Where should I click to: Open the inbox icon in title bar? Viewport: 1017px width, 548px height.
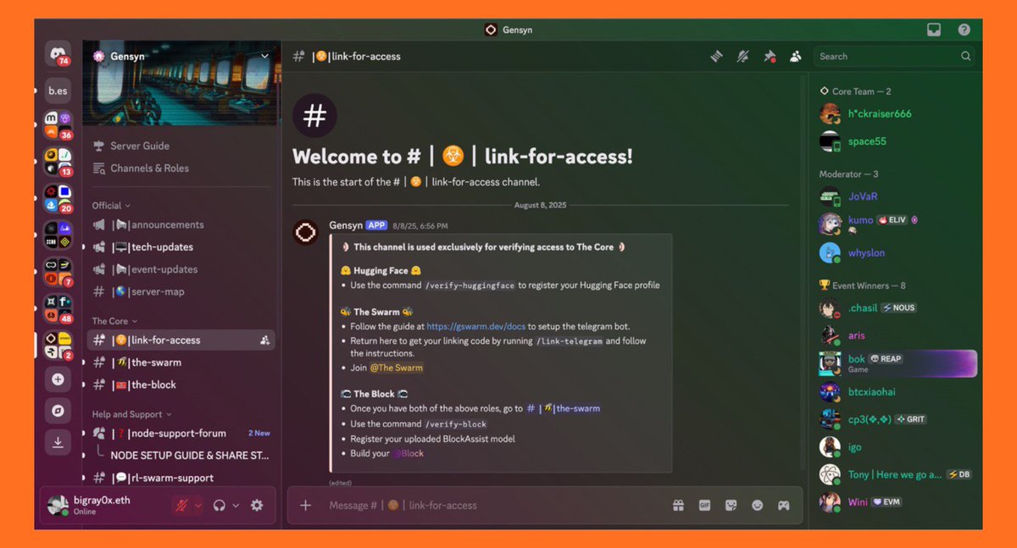[x=934, y=30]
